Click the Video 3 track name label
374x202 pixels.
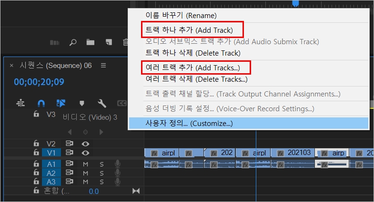pos(90,117)
